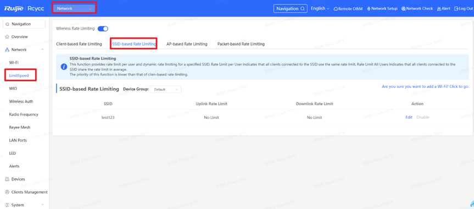Click Alert in the header

coord(443,9)
